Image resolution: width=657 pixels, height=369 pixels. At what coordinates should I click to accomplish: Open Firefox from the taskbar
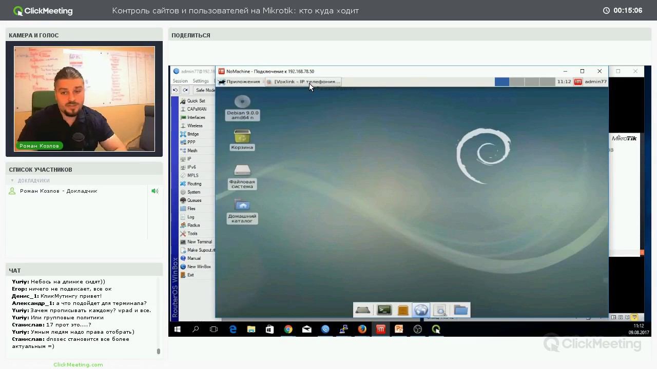362,330
